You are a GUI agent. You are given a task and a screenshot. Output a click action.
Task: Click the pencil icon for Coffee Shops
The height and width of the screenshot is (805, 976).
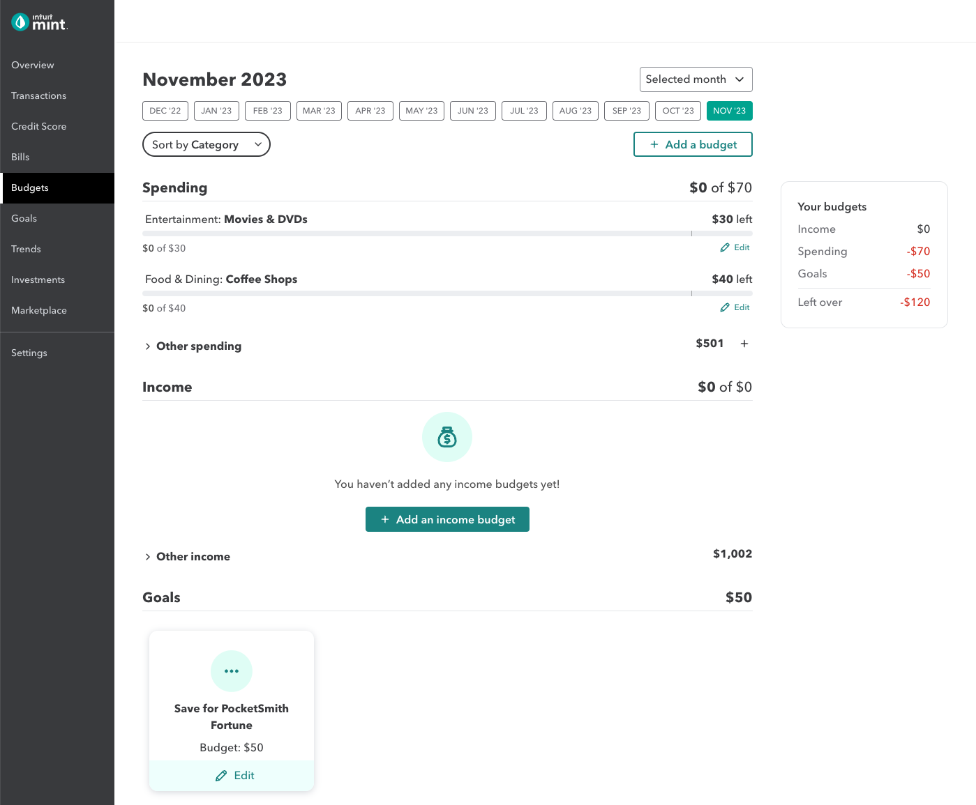click(x=725, y=307)
